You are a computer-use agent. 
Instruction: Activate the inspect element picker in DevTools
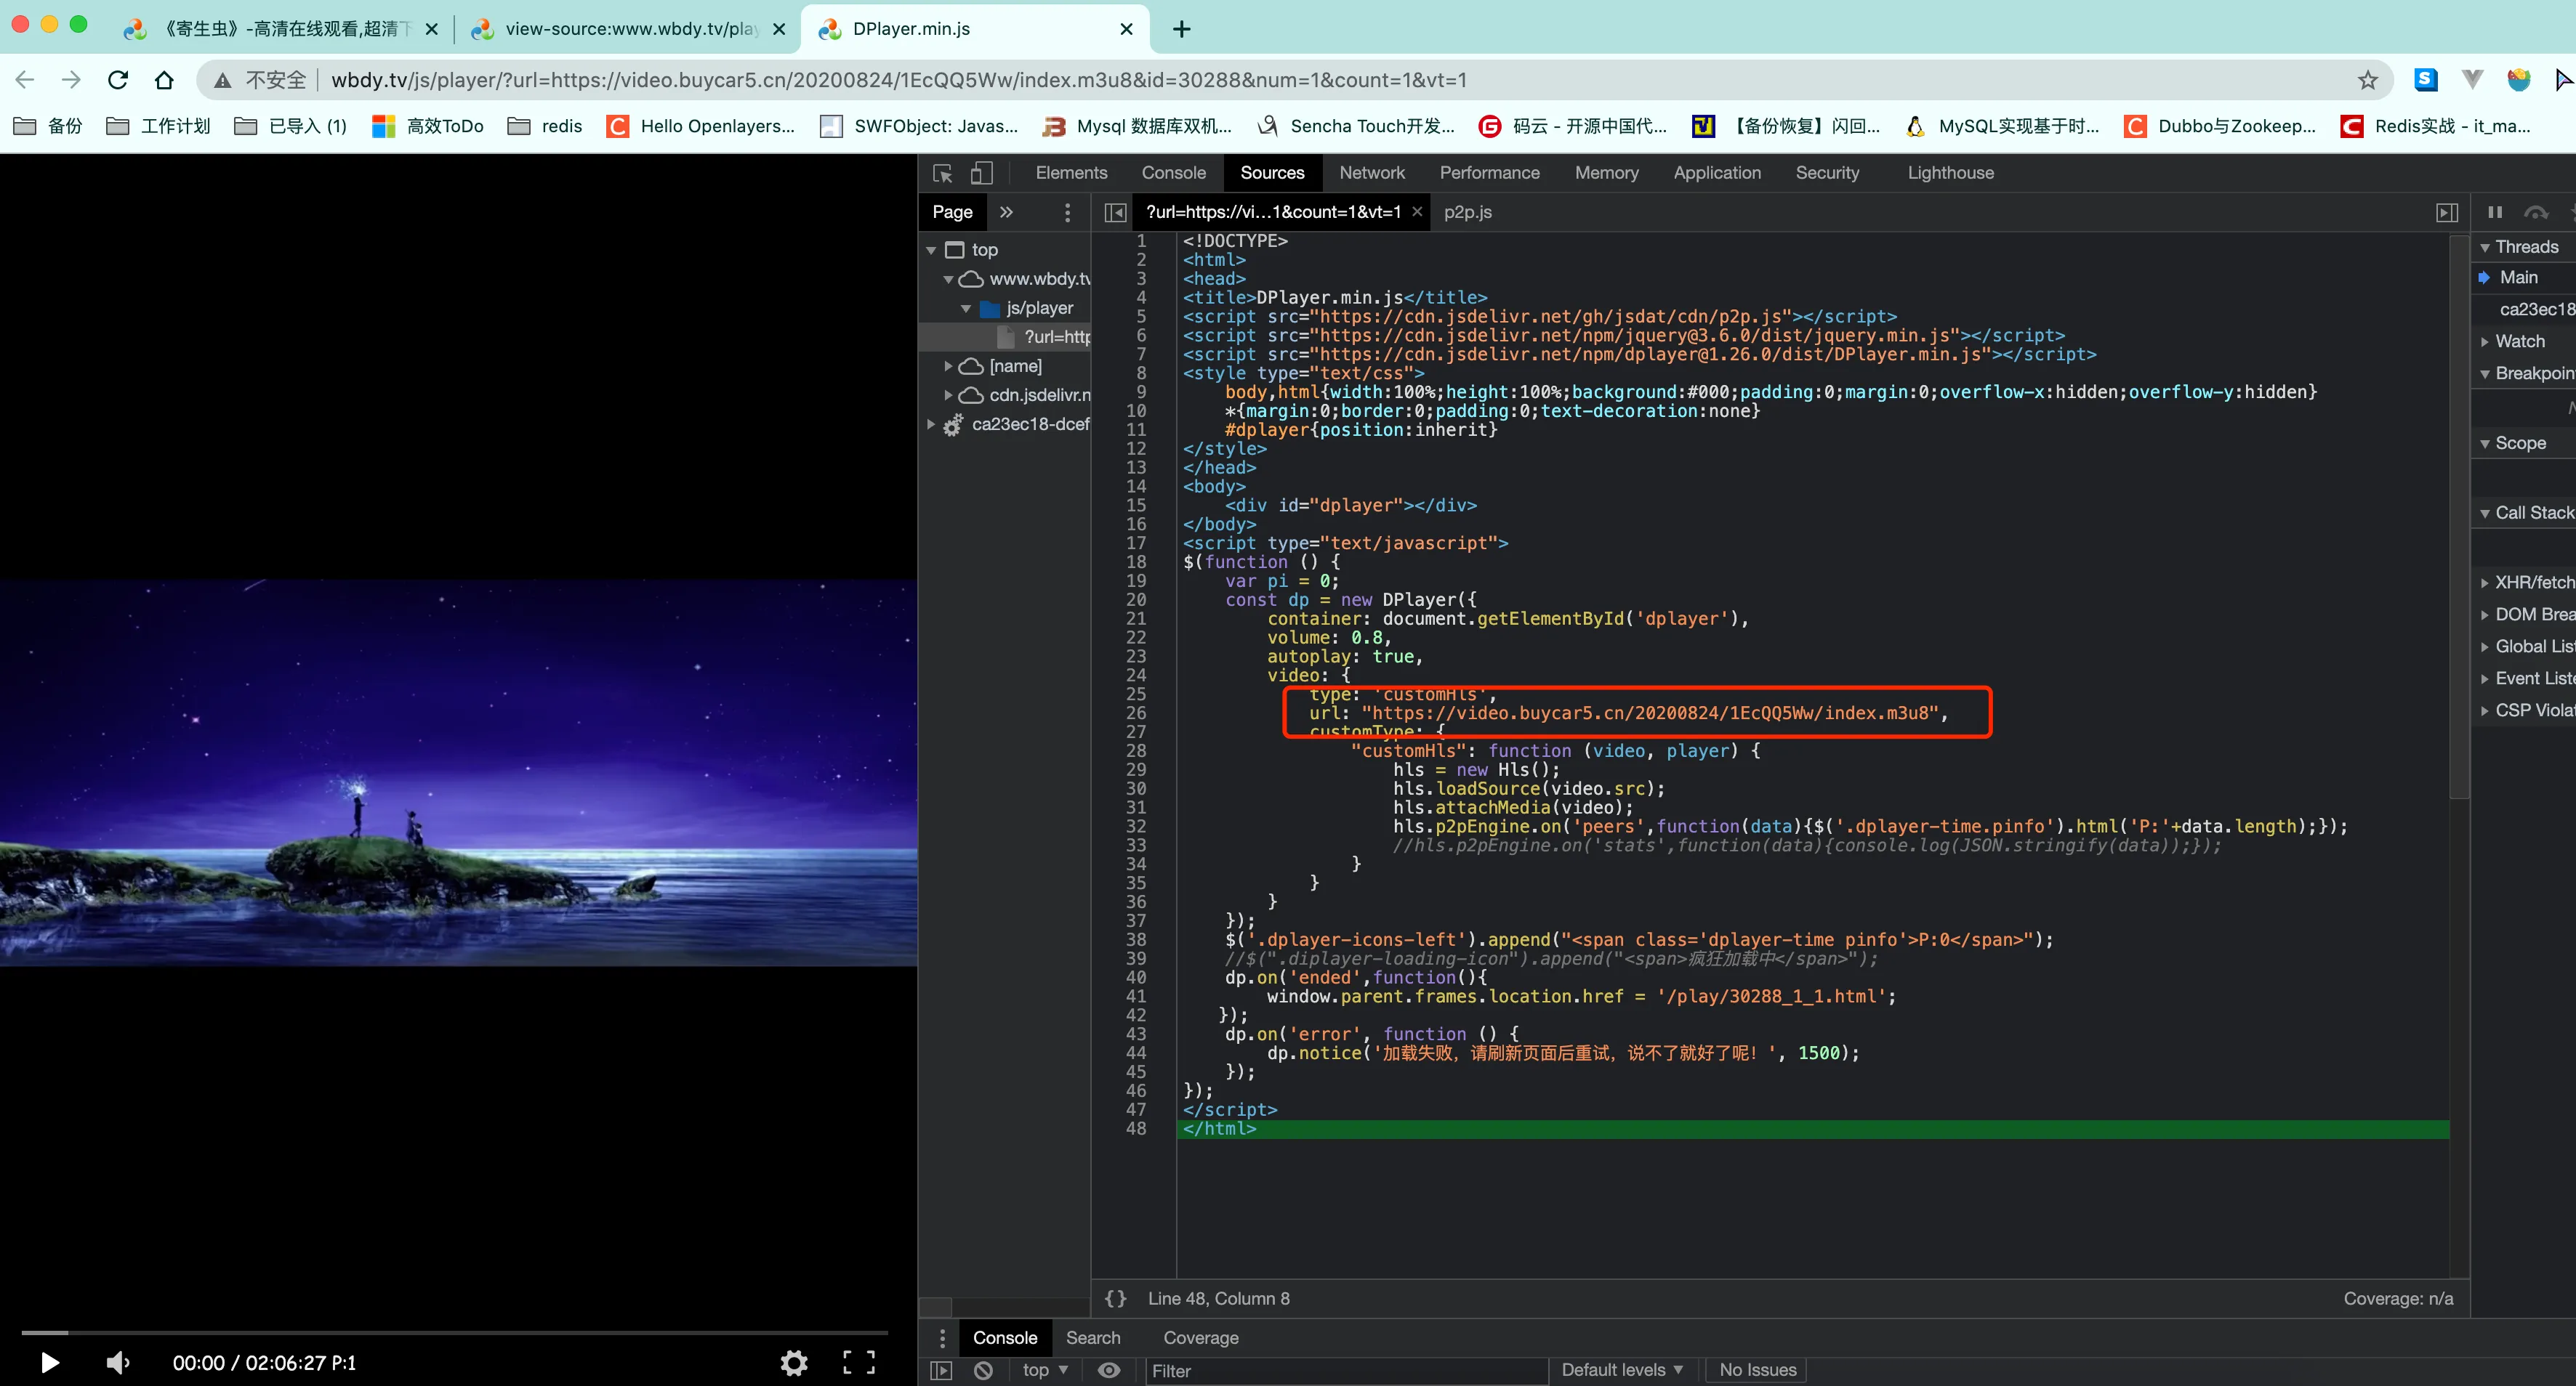pyautogui.click(x=942, y=173)
